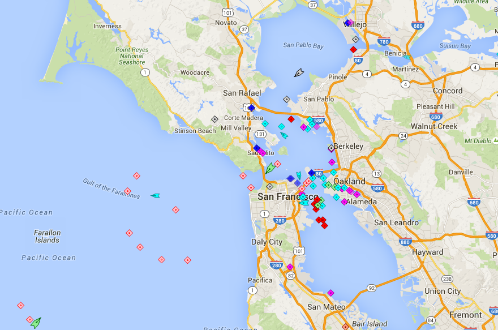Select red diamond marker south of Vallejo
The height and width of the screenshot is (330, 498).
(354, 50)
